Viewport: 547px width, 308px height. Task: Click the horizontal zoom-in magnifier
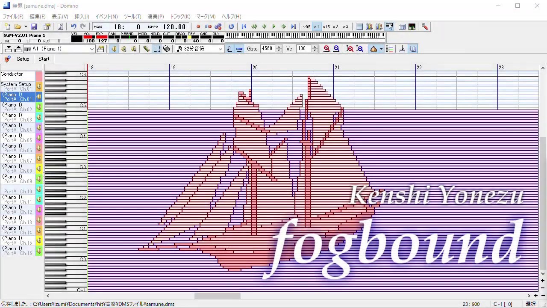point(327,49)
